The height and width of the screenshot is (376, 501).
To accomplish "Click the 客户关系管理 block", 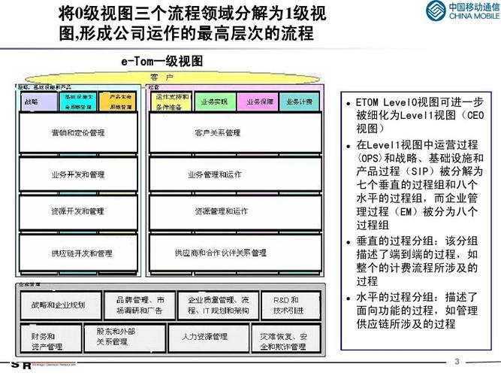I will (x=236, y=133).
